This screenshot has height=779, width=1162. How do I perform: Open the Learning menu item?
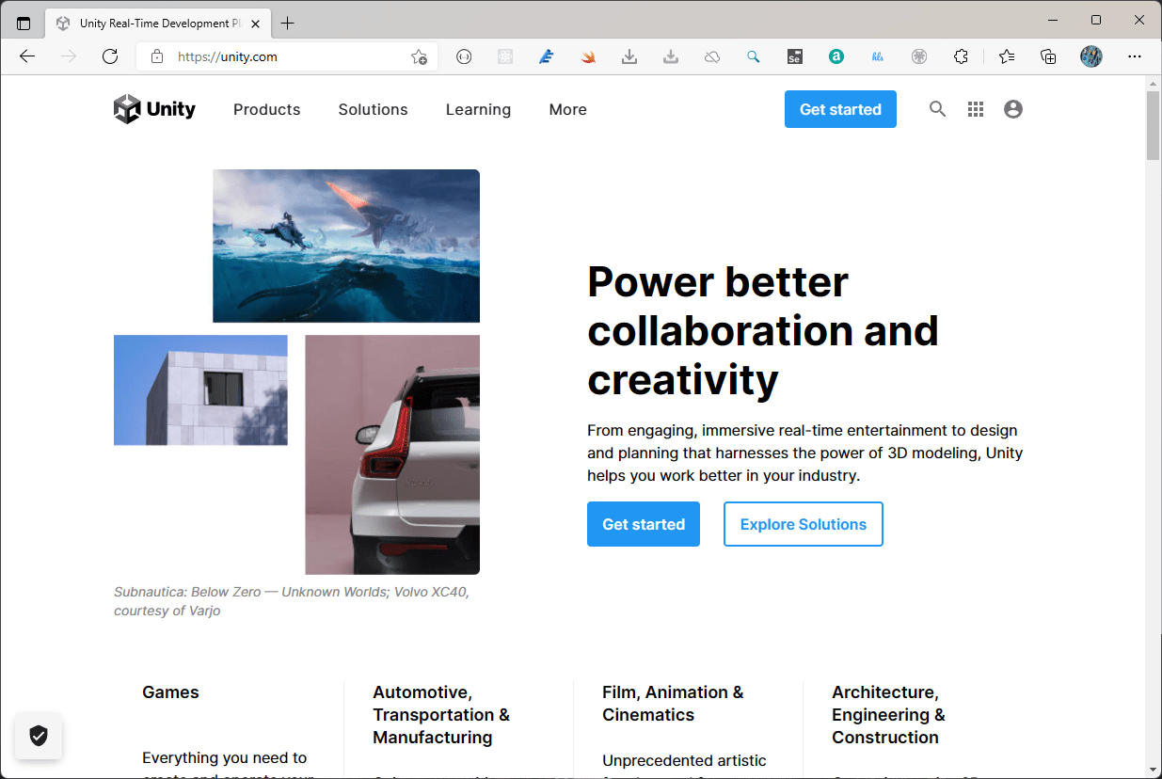[x=478, y=109]
